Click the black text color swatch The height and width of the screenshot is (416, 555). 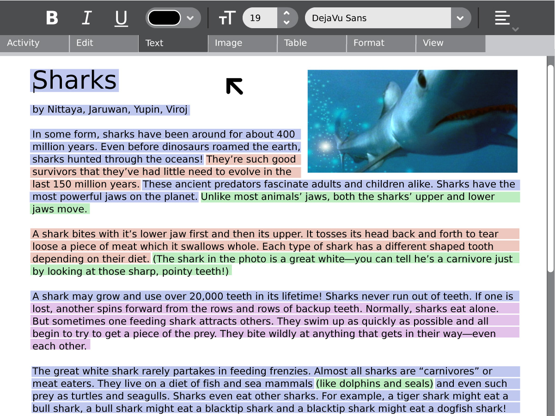tap(164, 18)
